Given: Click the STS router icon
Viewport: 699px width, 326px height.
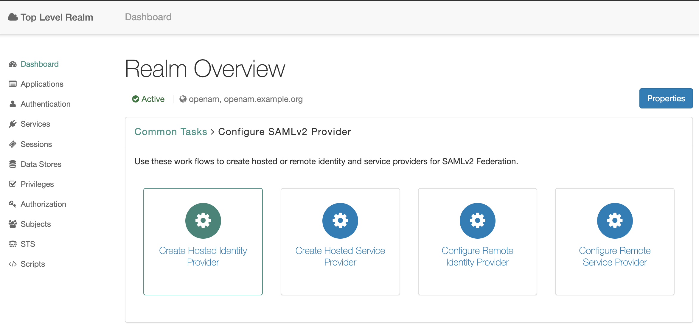Looking at the screenshot, I should pos(13,244).
